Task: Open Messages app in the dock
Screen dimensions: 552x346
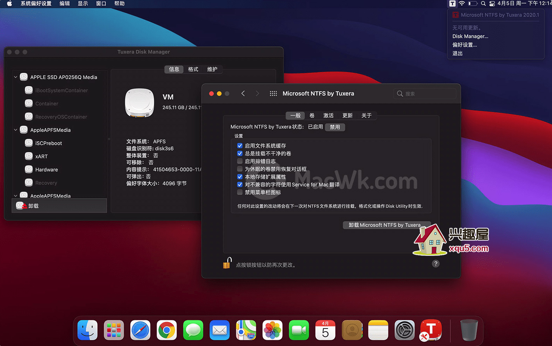Action: (x=193, y=330)
